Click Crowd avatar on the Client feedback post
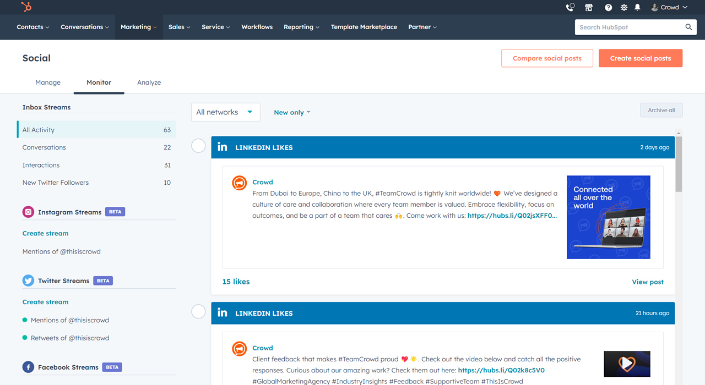 click(239, 349)
